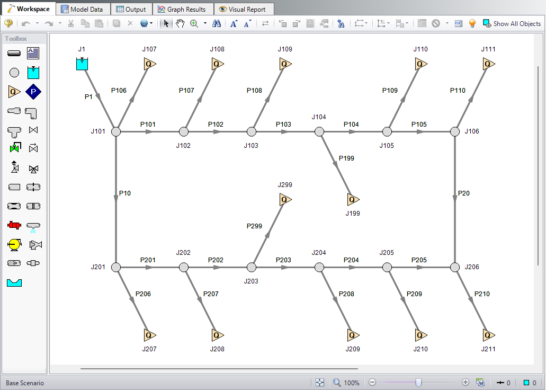
Task: Select the Pipe drawing tool in Toolbox
Action: tap(14, 53)
